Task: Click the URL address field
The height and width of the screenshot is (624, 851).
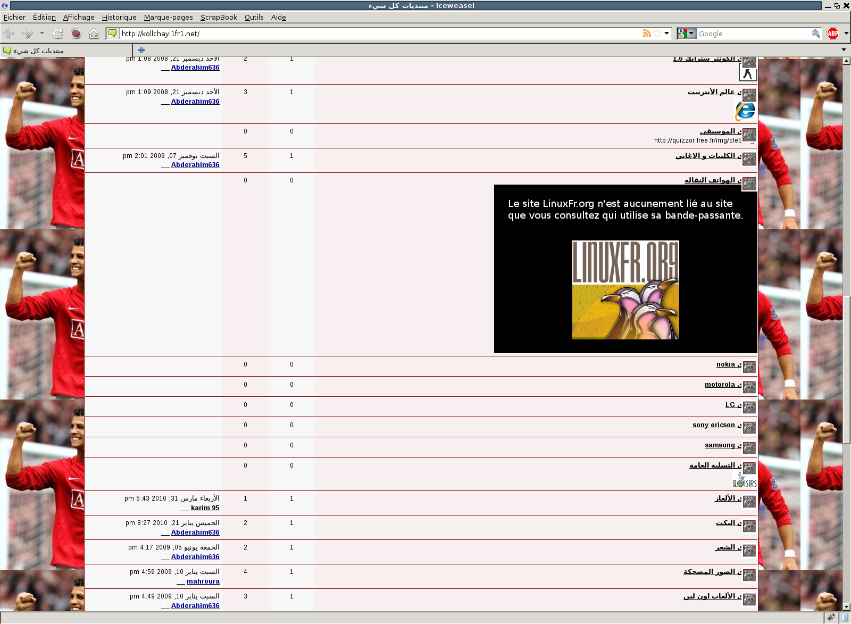Action: (x=372, y=34)
